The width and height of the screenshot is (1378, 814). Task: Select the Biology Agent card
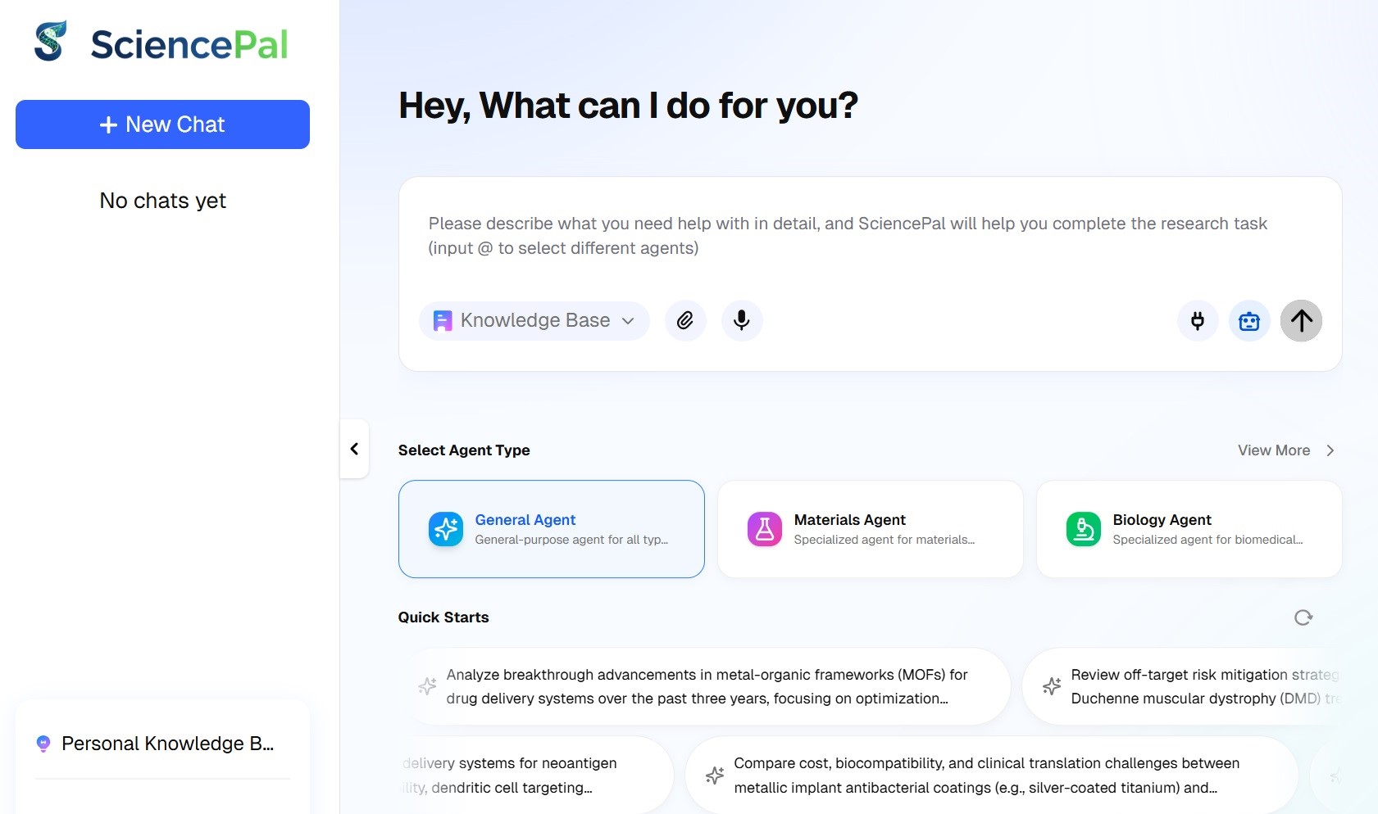(1189, 529)
